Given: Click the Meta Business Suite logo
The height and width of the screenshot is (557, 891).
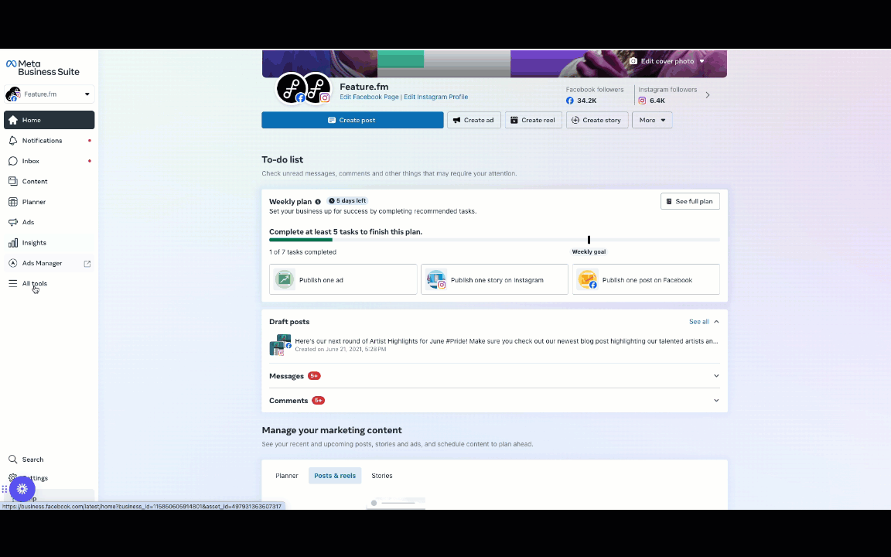Looking at the screenshot, I should click(43, 67).
